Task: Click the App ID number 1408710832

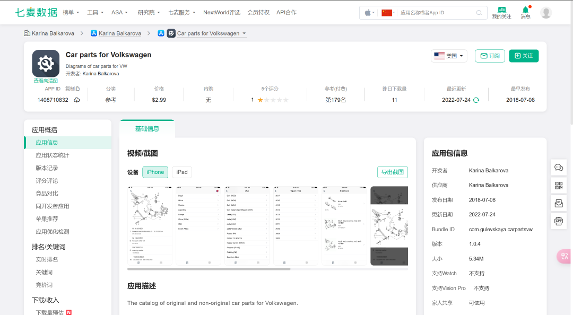Action: (53, 100)
